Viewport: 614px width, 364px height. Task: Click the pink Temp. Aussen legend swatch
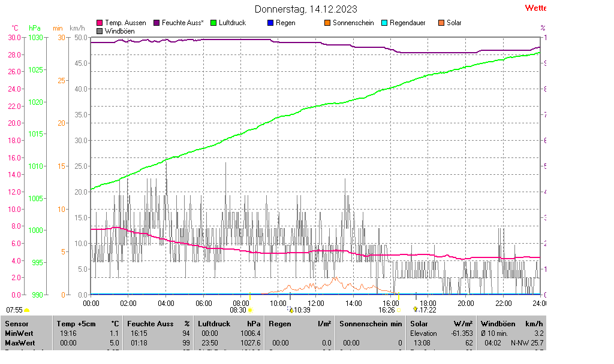click(x=100, y=23)
